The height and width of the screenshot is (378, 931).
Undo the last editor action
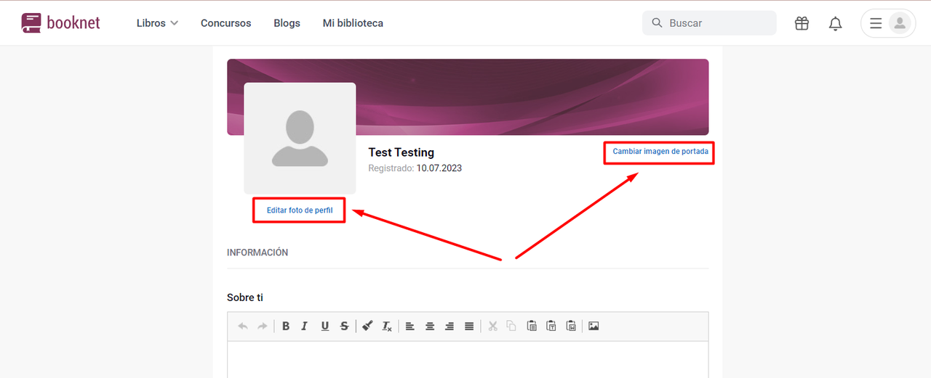coord(243,326)
